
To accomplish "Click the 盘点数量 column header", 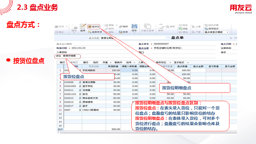I will tap(182, 66).
